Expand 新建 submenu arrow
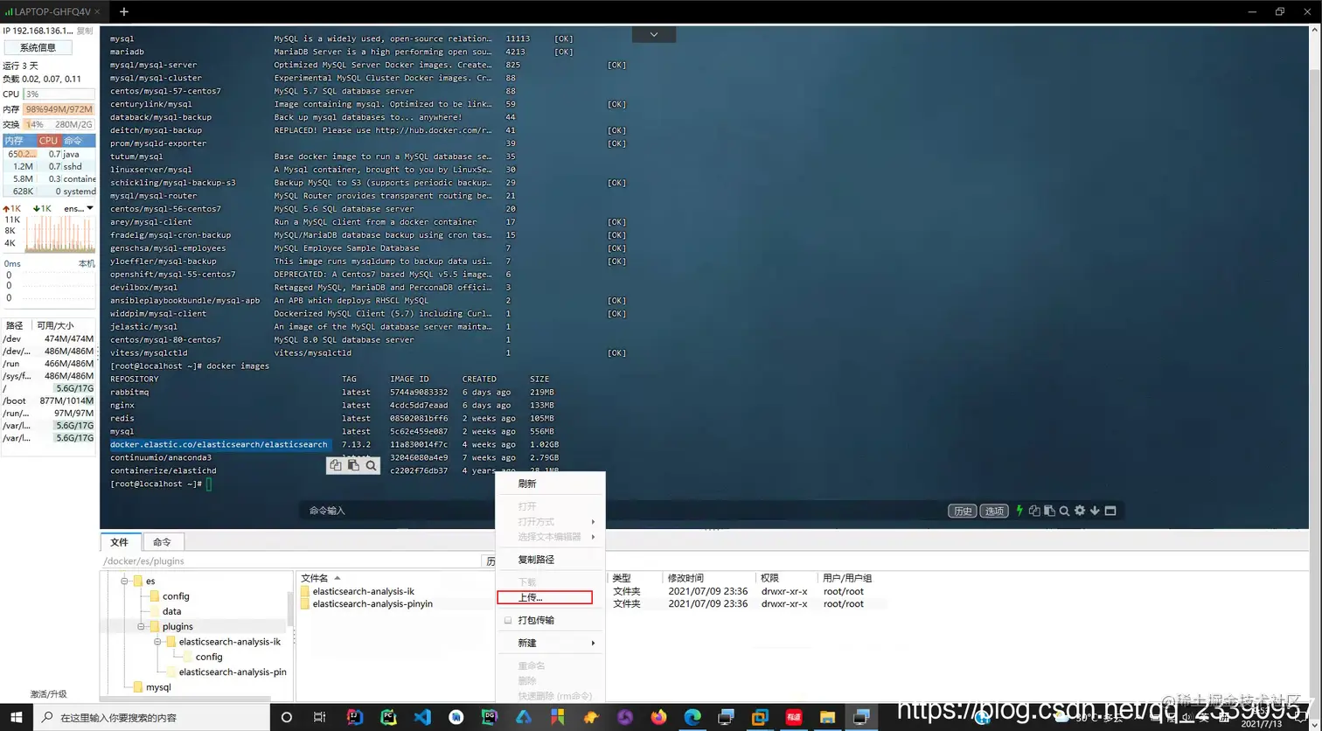Image resolution: width=1322 pixels, height=731 pixels. point(594,643)
